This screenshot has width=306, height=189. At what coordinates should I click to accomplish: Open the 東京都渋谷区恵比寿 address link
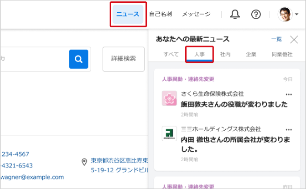[119, 161]
